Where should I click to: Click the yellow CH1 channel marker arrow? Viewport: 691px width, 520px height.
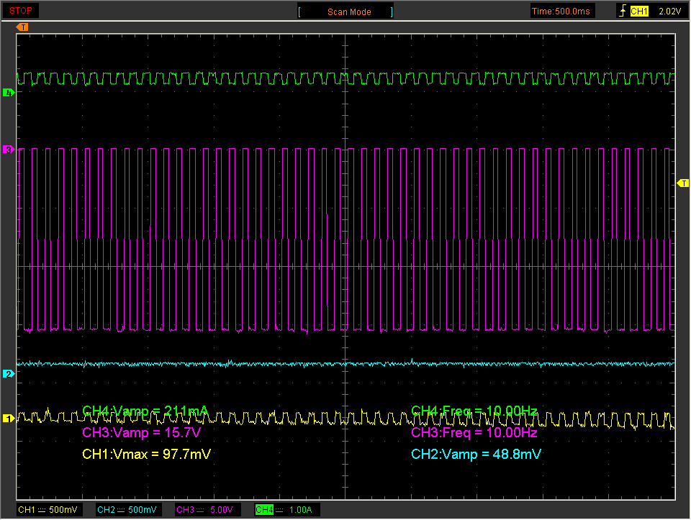(9, 416)
